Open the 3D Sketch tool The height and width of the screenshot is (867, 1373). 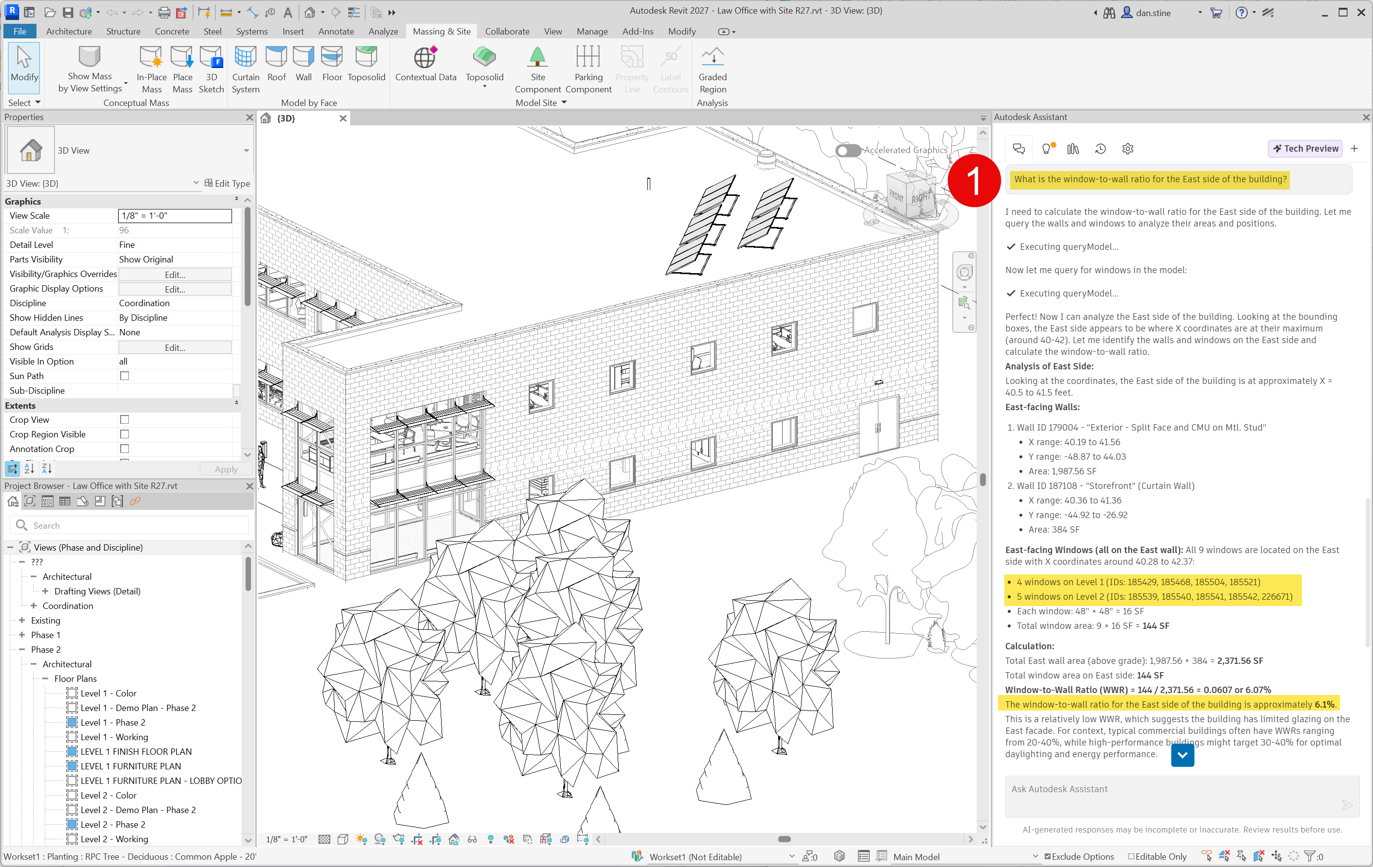(211, 69)
